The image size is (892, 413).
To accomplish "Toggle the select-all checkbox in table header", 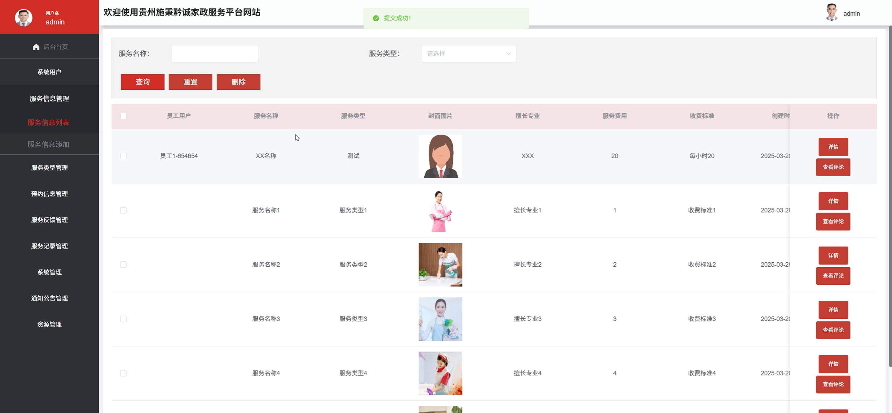I will tap(123, 116).
